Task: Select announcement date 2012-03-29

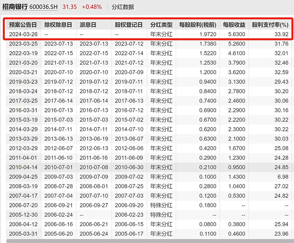Action: tap(23, 148)
